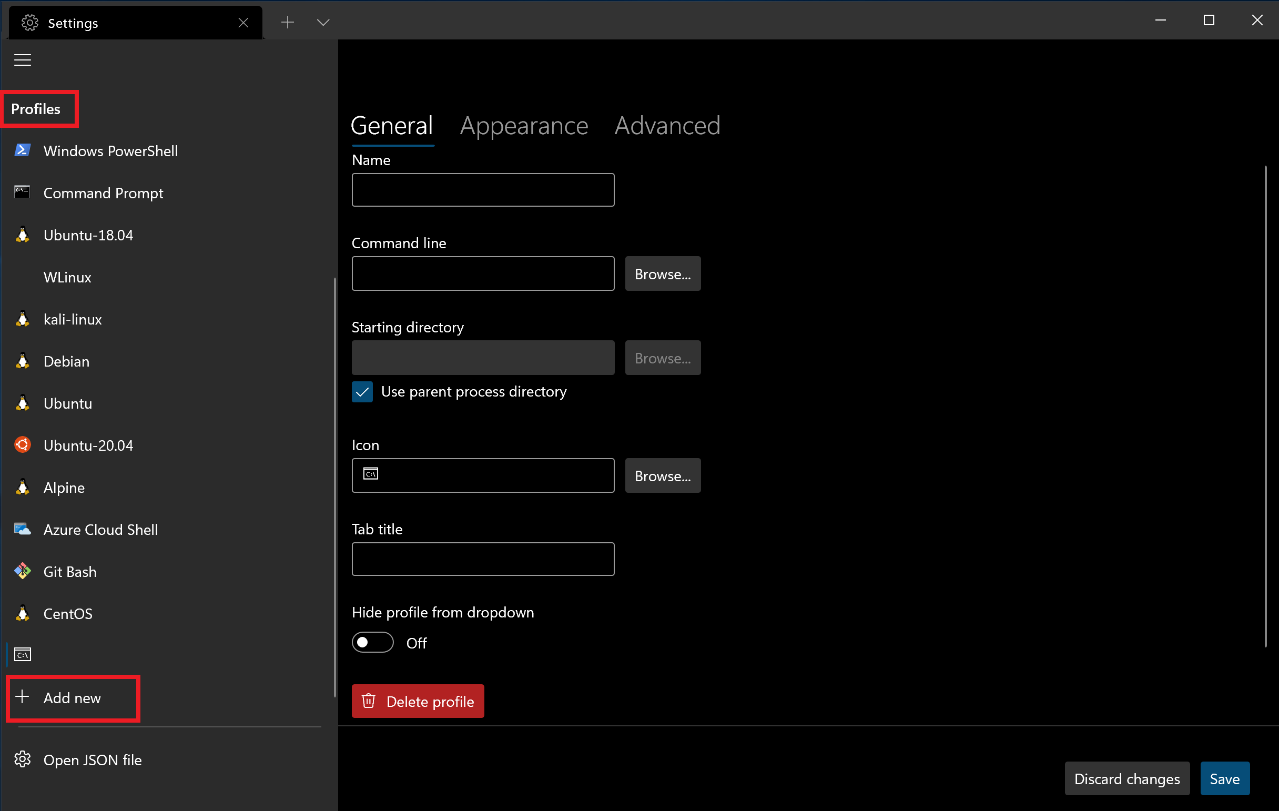Switch to the Advanced tab

pos(667,125)
